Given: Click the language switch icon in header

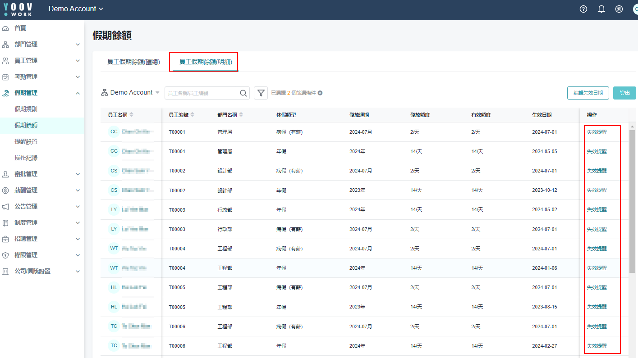Looking at the screenshot, I should (619, 9).
